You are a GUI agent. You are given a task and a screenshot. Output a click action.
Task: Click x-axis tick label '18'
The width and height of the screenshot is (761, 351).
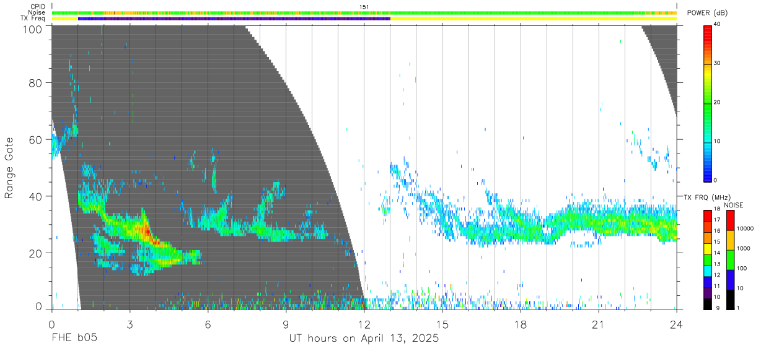[x=520, y=324]
